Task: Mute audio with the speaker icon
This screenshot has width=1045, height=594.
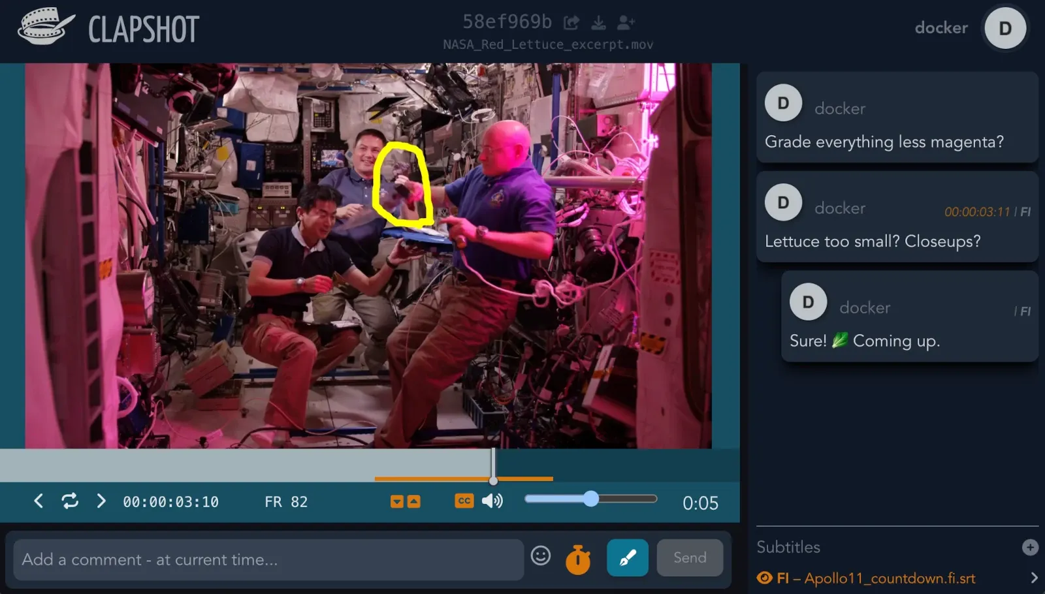Action: pos(493,501)
